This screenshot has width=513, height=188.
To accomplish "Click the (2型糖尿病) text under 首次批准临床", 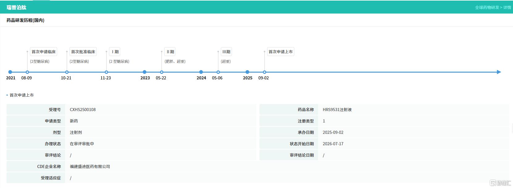I will (x=79, y=62).
